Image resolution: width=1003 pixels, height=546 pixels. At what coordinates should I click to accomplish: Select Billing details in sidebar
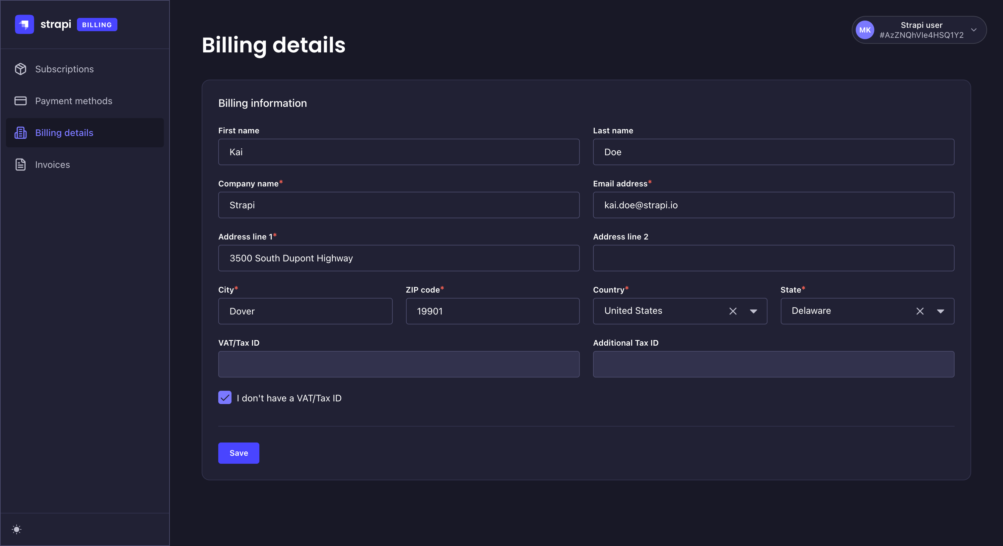[x=85, y=133]
